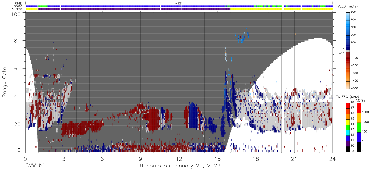374x172 pixels.
Task: Click the -500 tick on velocity scale
Action: (x=354, y=88)
